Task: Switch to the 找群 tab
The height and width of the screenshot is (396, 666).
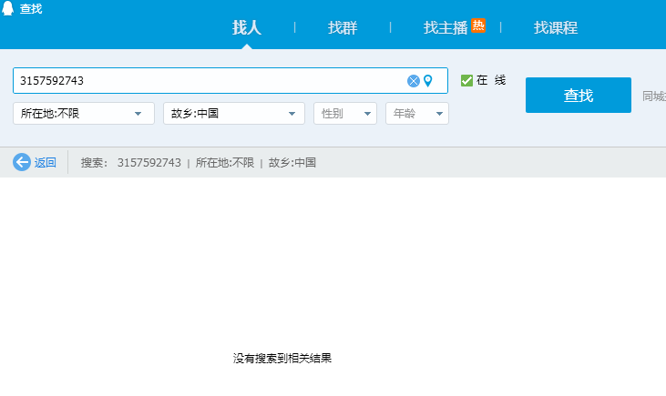Action: [x=343, y=27]
